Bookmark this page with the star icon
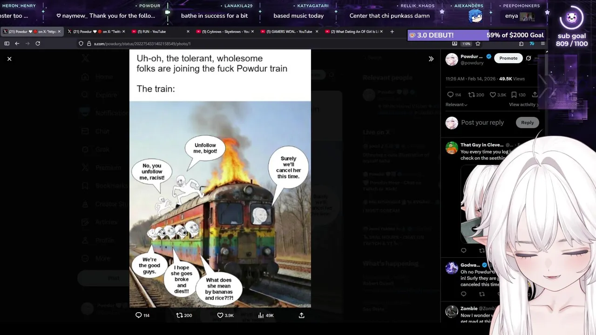596x335 pixels. 478,44
